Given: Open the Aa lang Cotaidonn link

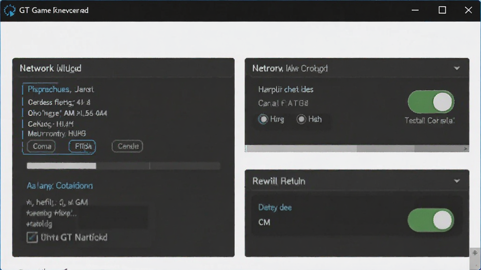Looking at the screenshot, I should 60,186.
